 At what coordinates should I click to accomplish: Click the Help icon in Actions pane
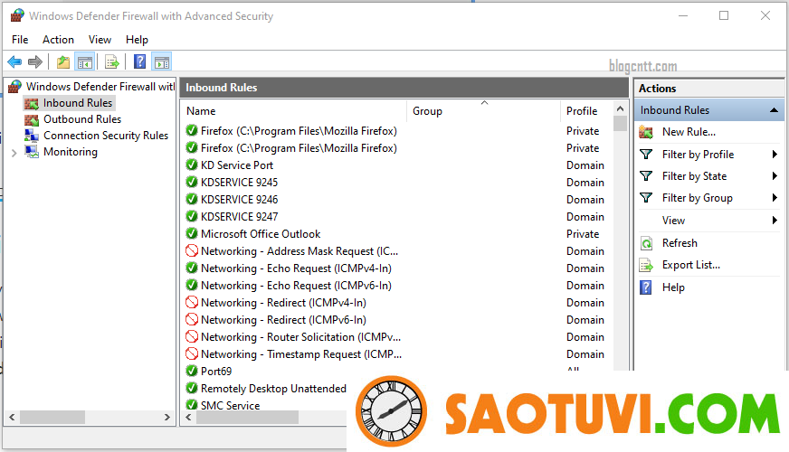[646, 287]
